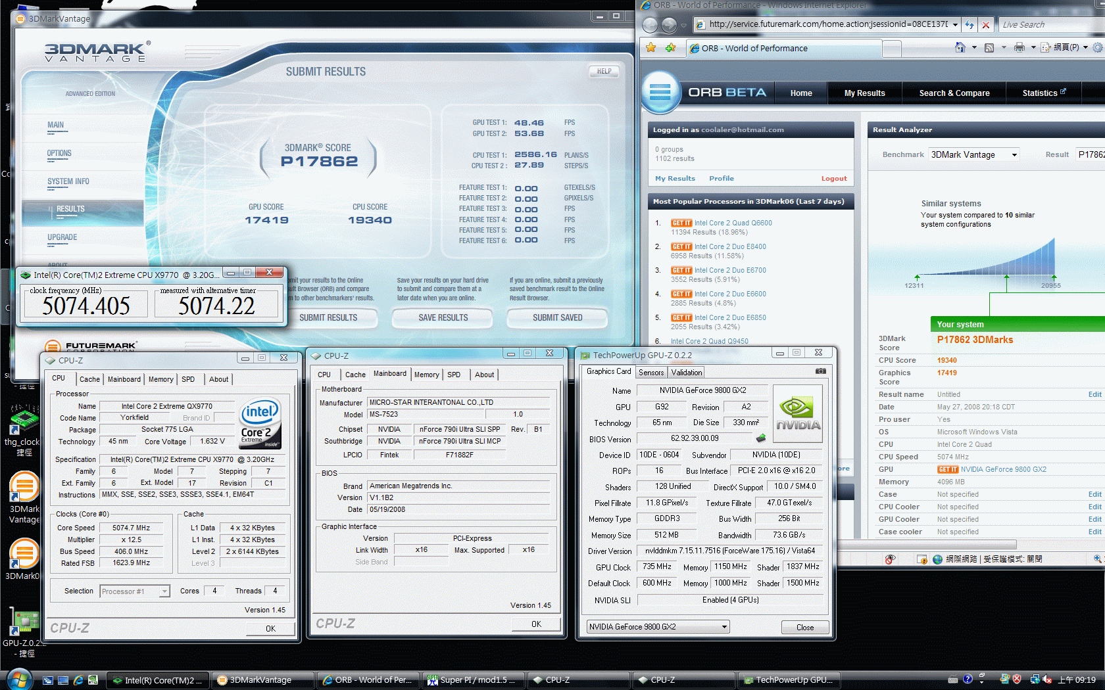Click the GET IT badge beside Core 2 Quad Q6600
This screenshot has height=690, width=1105.
681,223
